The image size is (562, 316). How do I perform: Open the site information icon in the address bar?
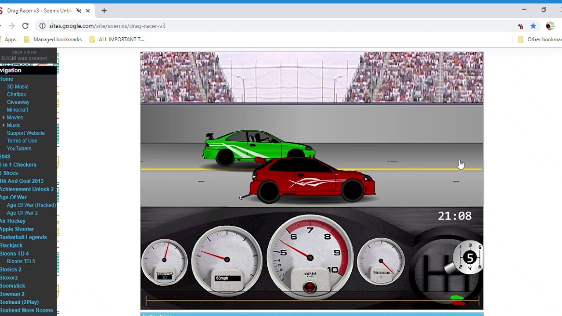42,26
